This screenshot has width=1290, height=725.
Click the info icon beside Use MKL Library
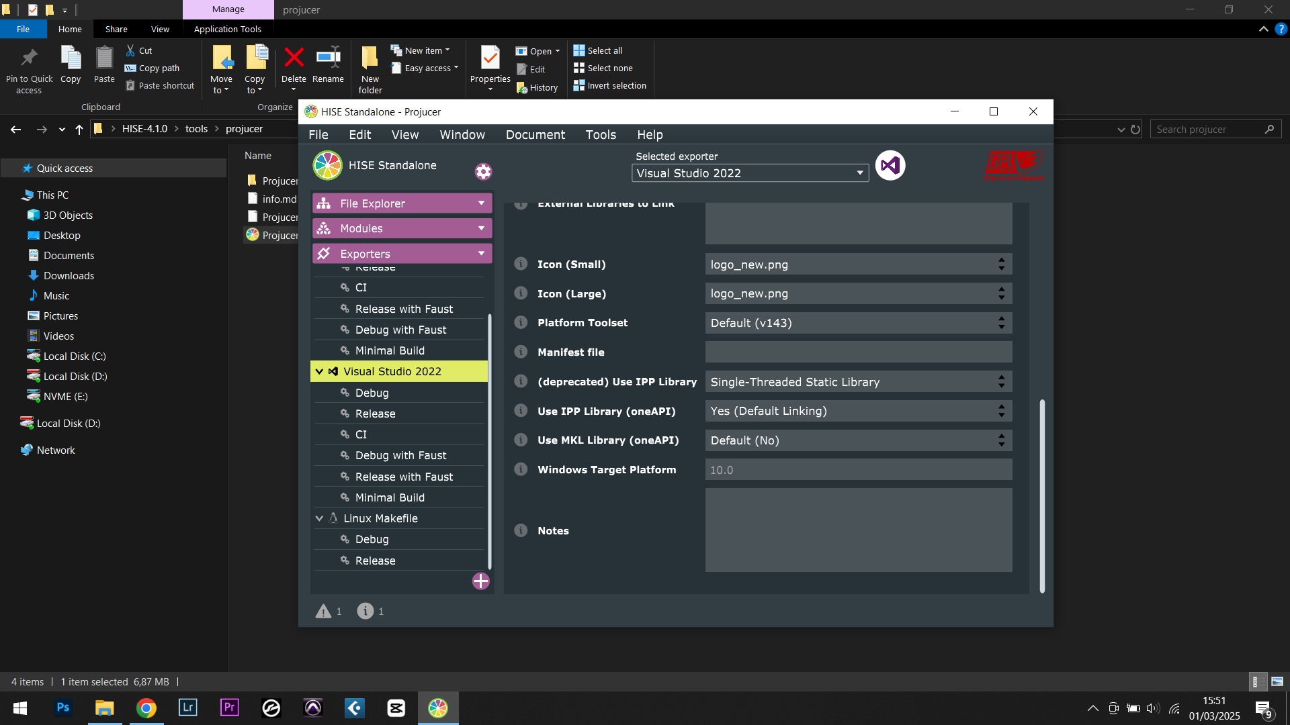[521, 440]
